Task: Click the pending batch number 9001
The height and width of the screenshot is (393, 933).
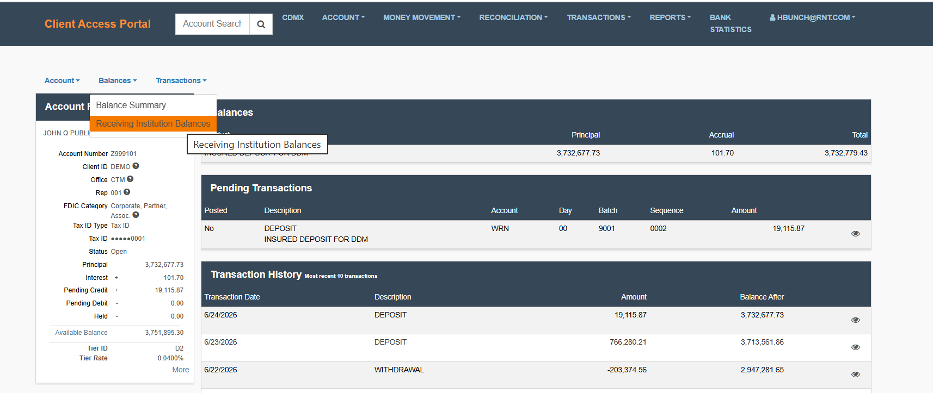Action: [606, 228]
